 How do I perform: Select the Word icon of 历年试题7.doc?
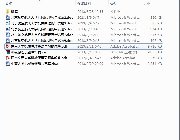click(8, 35)
